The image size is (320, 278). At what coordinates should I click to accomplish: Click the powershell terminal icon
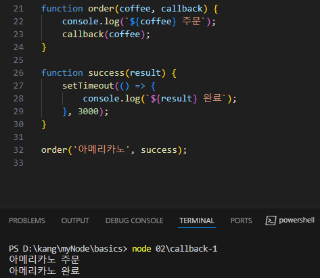pos(271,221)
